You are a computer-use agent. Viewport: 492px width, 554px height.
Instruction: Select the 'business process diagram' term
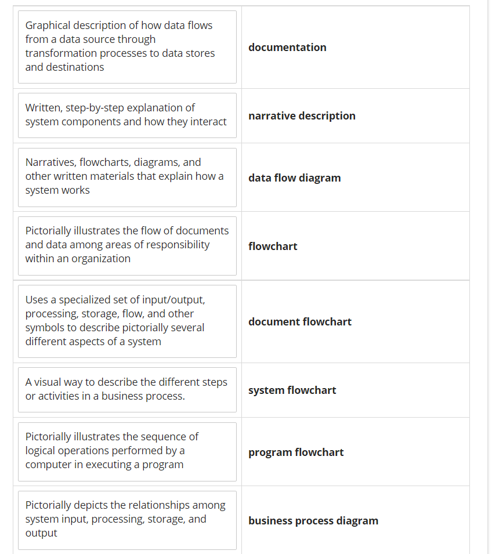(313, 521)
